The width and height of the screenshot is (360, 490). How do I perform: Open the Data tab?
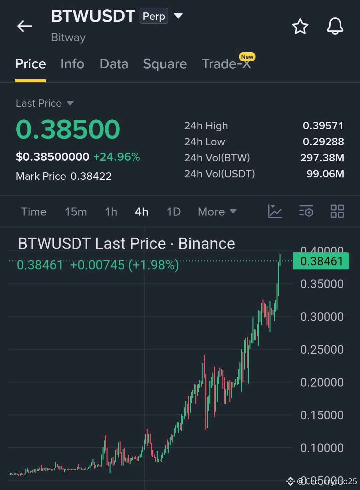[114, 64]
